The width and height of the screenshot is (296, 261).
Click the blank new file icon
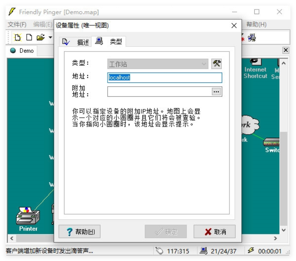point(29,37)
